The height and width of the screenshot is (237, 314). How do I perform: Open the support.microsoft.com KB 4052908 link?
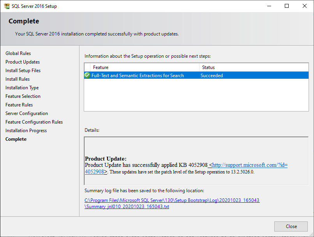pos(249,165)
